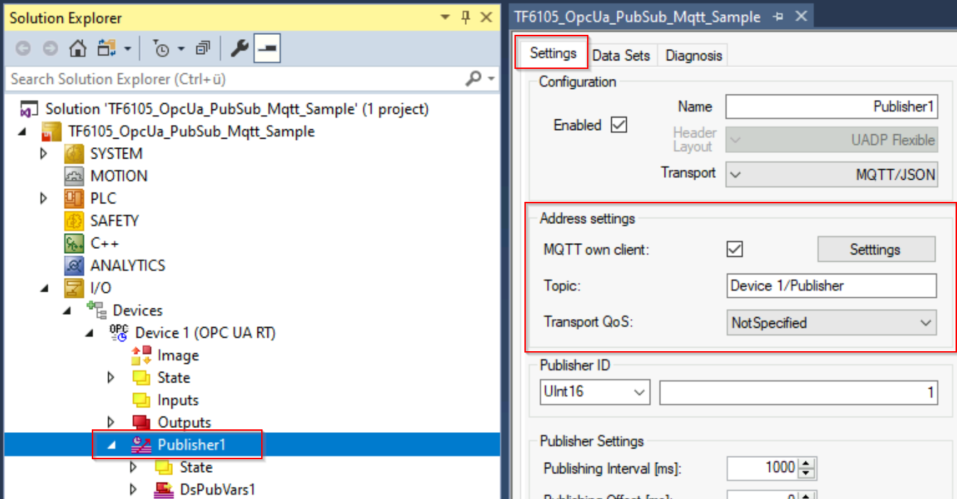Click the Forward navigation arrow in Solution Explorer

(x=49, y=49)
